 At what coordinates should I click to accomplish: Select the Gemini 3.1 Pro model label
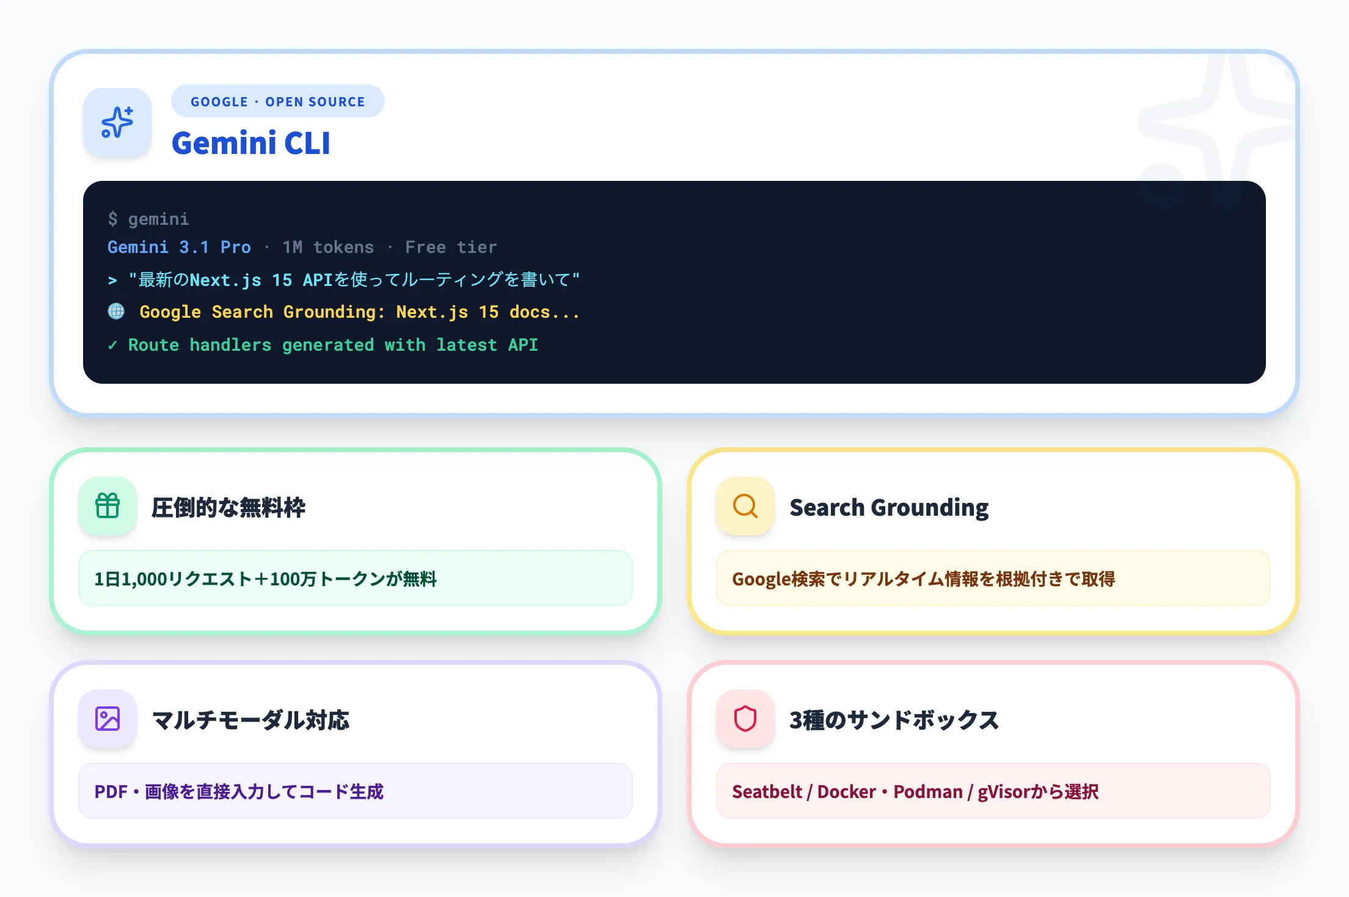coord(178,247)
